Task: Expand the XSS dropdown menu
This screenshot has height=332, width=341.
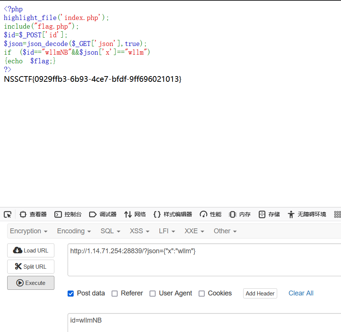Action: click(140, 231)
